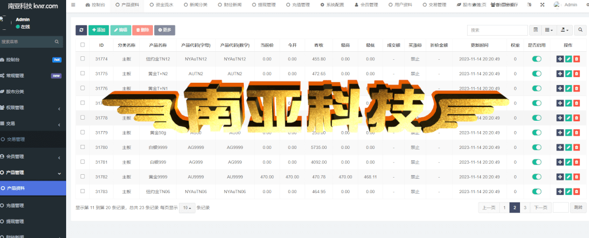Click the toggle table view icon
Screen dimensions: 589x238
(536, 30)
